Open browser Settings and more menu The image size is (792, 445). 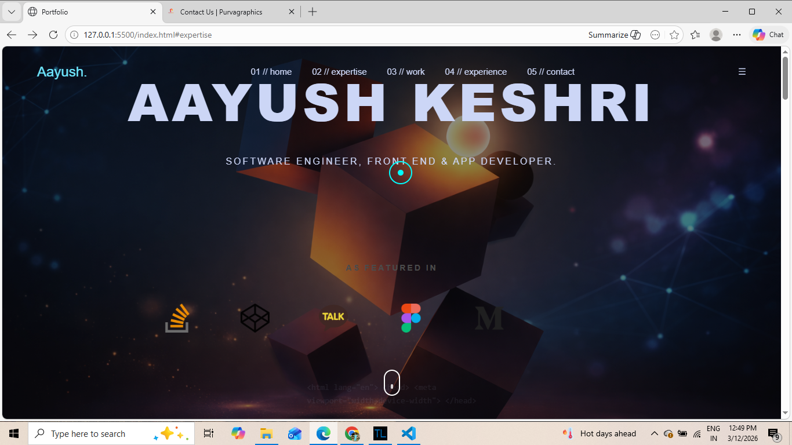[x=737, y=35]
